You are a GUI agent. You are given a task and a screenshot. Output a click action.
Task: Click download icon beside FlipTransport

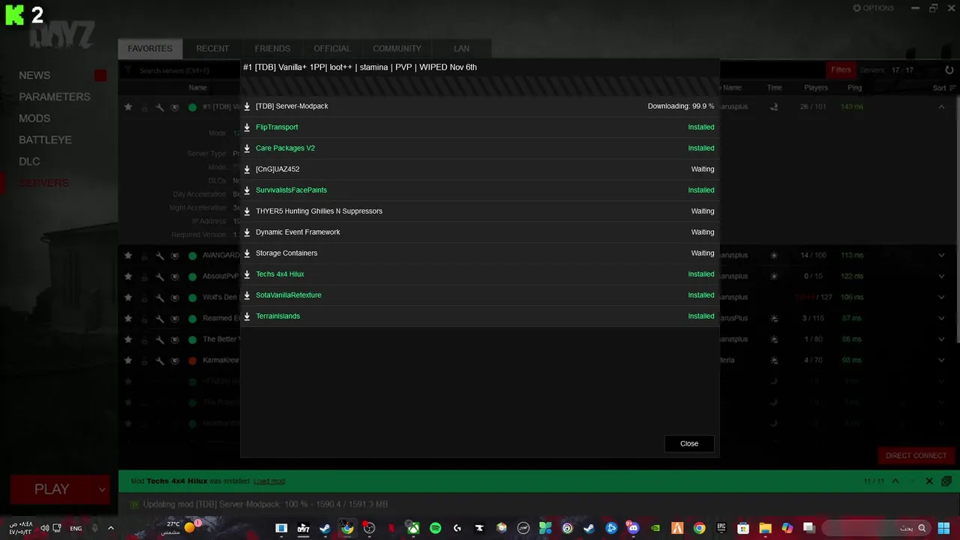[x=247, y=127]
